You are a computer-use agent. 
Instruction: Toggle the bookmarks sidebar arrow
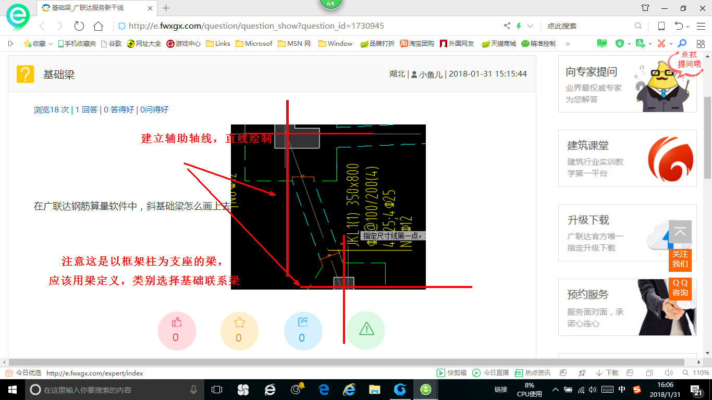[x=10, y=44]
